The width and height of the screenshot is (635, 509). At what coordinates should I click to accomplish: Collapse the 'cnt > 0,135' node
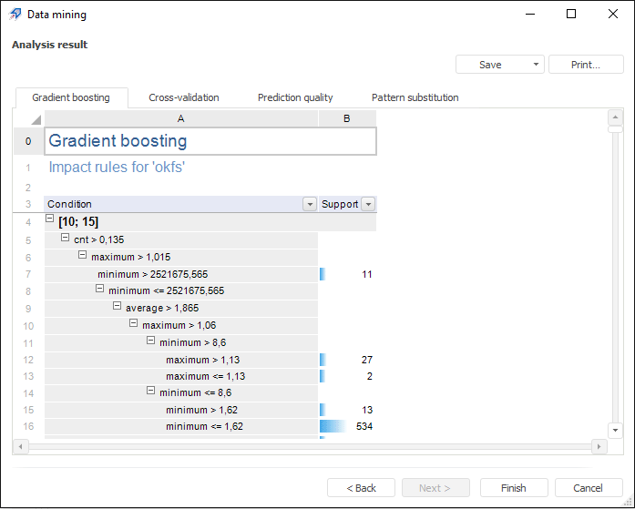click(x=66, y=238)
